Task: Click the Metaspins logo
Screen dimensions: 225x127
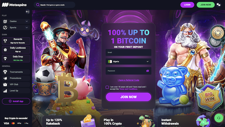Action: (x=14, y=5)
